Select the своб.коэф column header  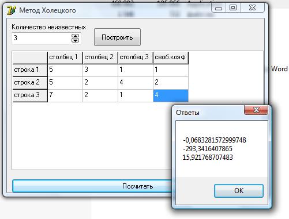pyautogui.click(x=171, y=57)
